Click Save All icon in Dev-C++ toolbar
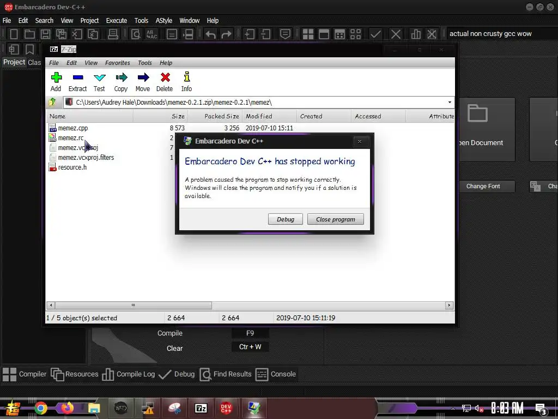This screenshot has width=558, height=419. [61, 34]
